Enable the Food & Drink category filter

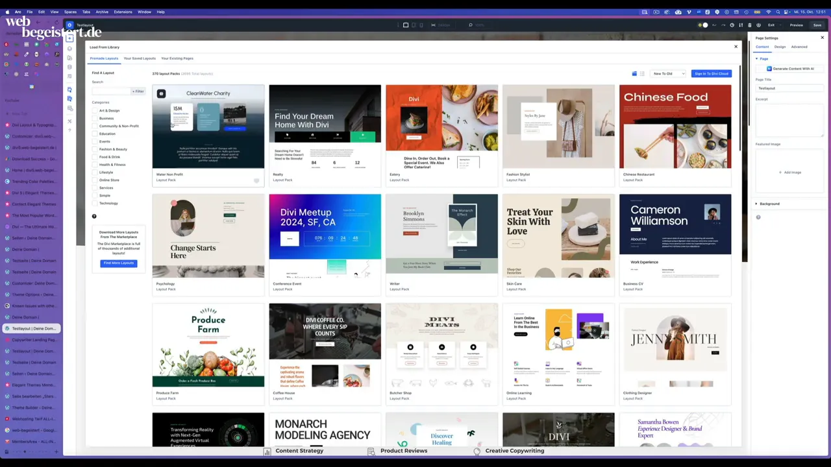tap(95, 157)
